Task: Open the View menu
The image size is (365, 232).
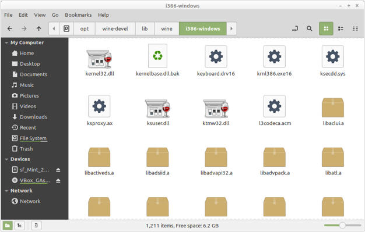Action: coord(40,15)
